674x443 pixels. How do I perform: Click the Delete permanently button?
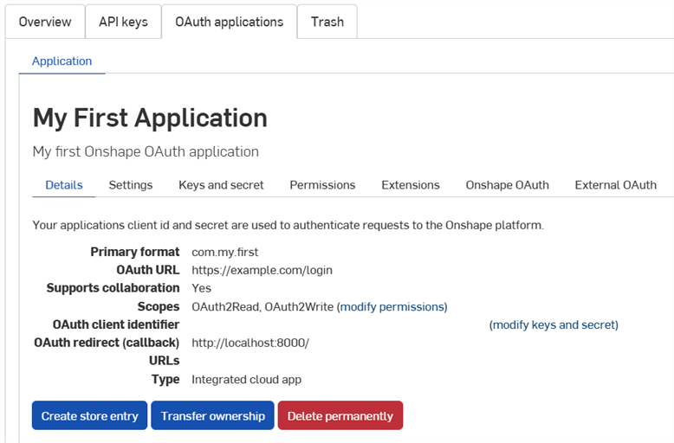click(x=340, y=415)
